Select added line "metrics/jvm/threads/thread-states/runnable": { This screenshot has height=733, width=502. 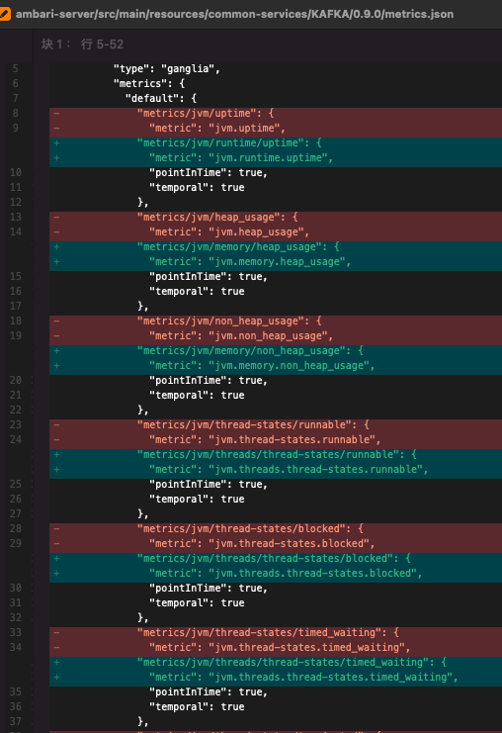coord(276,455)
